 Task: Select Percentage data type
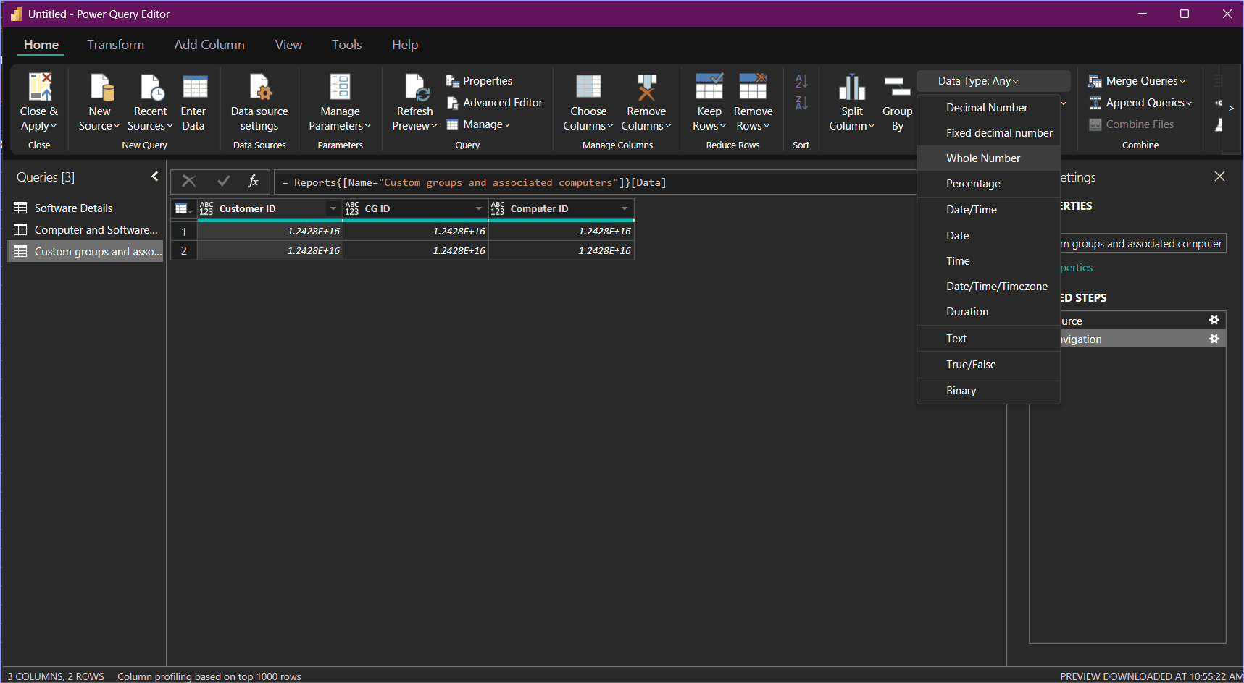click(x=988, y=184)
